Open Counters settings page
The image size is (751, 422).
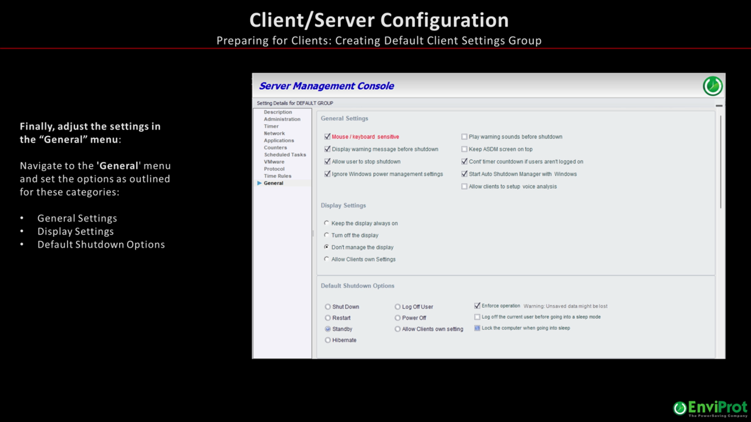tap(275, 147)
